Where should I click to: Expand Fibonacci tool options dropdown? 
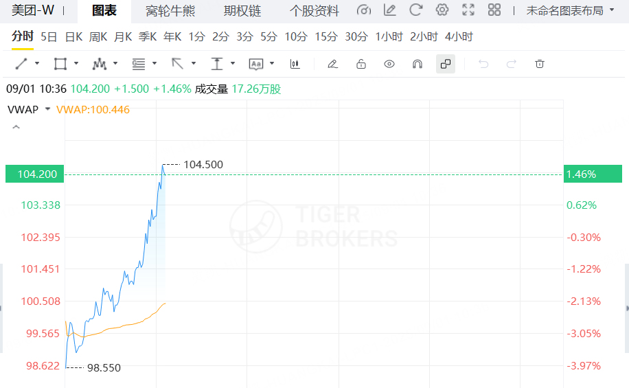[155, 63]
